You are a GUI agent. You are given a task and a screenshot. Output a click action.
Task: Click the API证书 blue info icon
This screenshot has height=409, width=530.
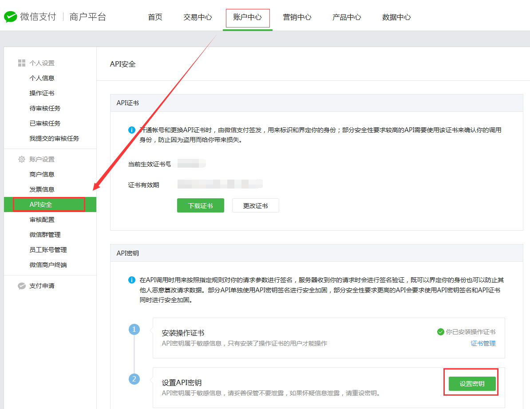coord(131,130)
